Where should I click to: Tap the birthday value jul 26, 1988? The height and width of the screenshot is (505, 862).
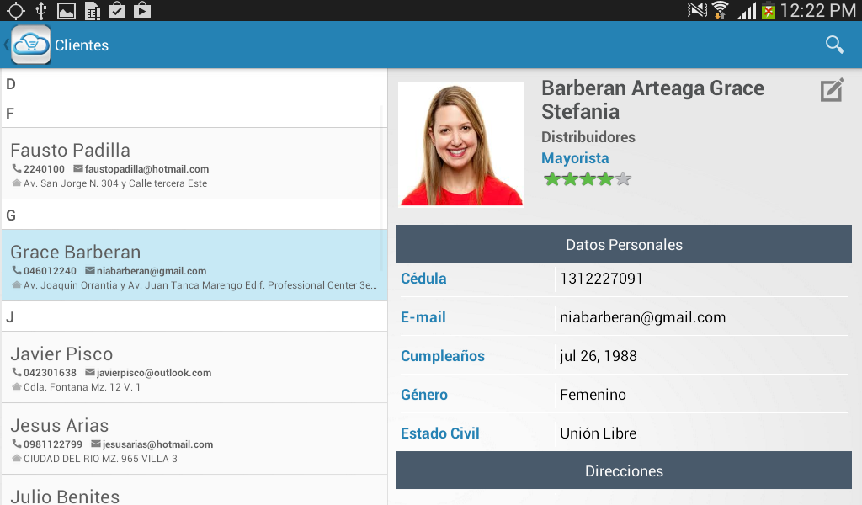coord(599,356)
